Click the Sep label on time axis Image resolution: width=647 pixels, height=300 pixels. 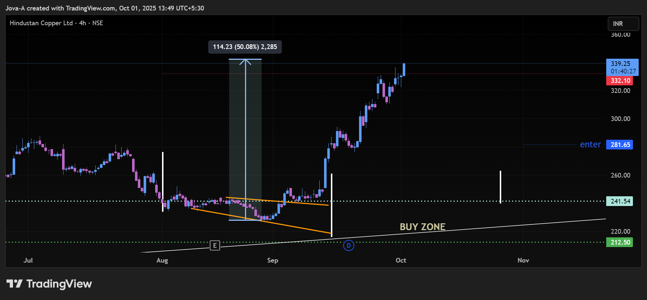click(x=273, y=260)
